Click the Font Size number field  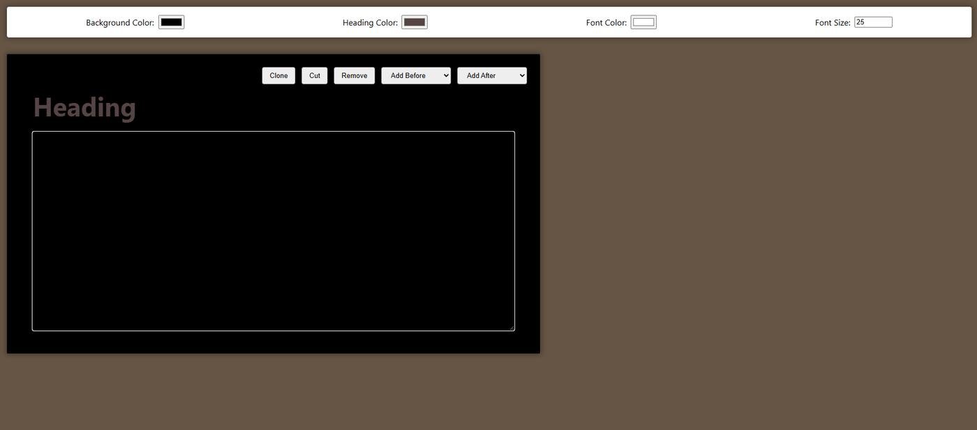(872, 22)
